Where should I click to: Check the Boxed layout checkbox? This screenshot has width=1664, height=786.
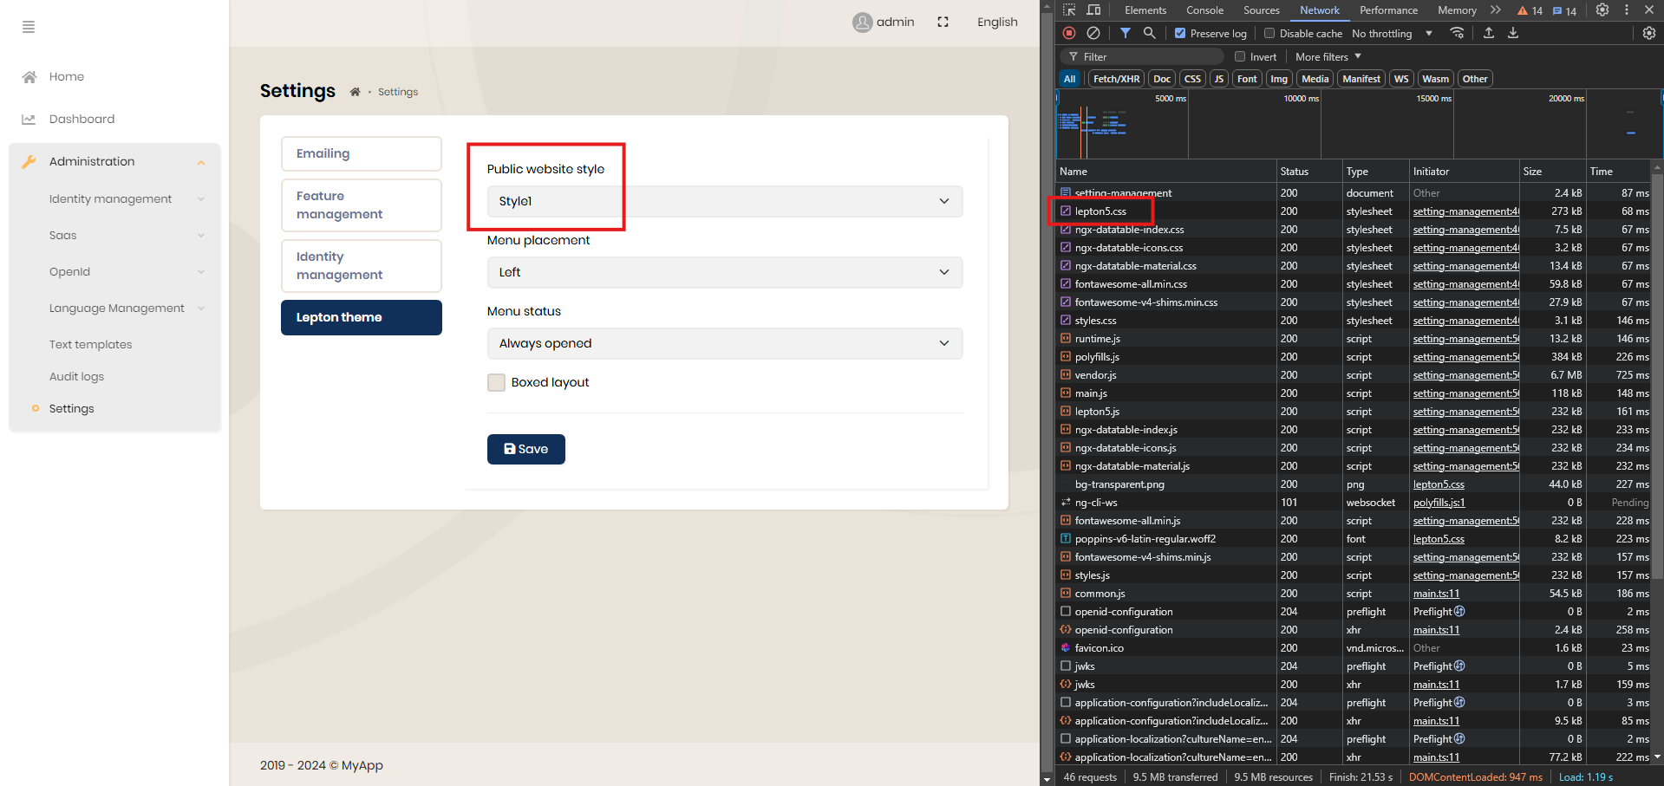(x=496, y=382)
